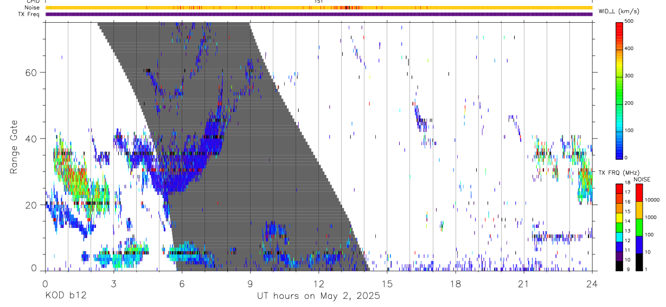666x307 pixels.
Task: Click the "100" tick on width colorbar
Action: (629, 130)
